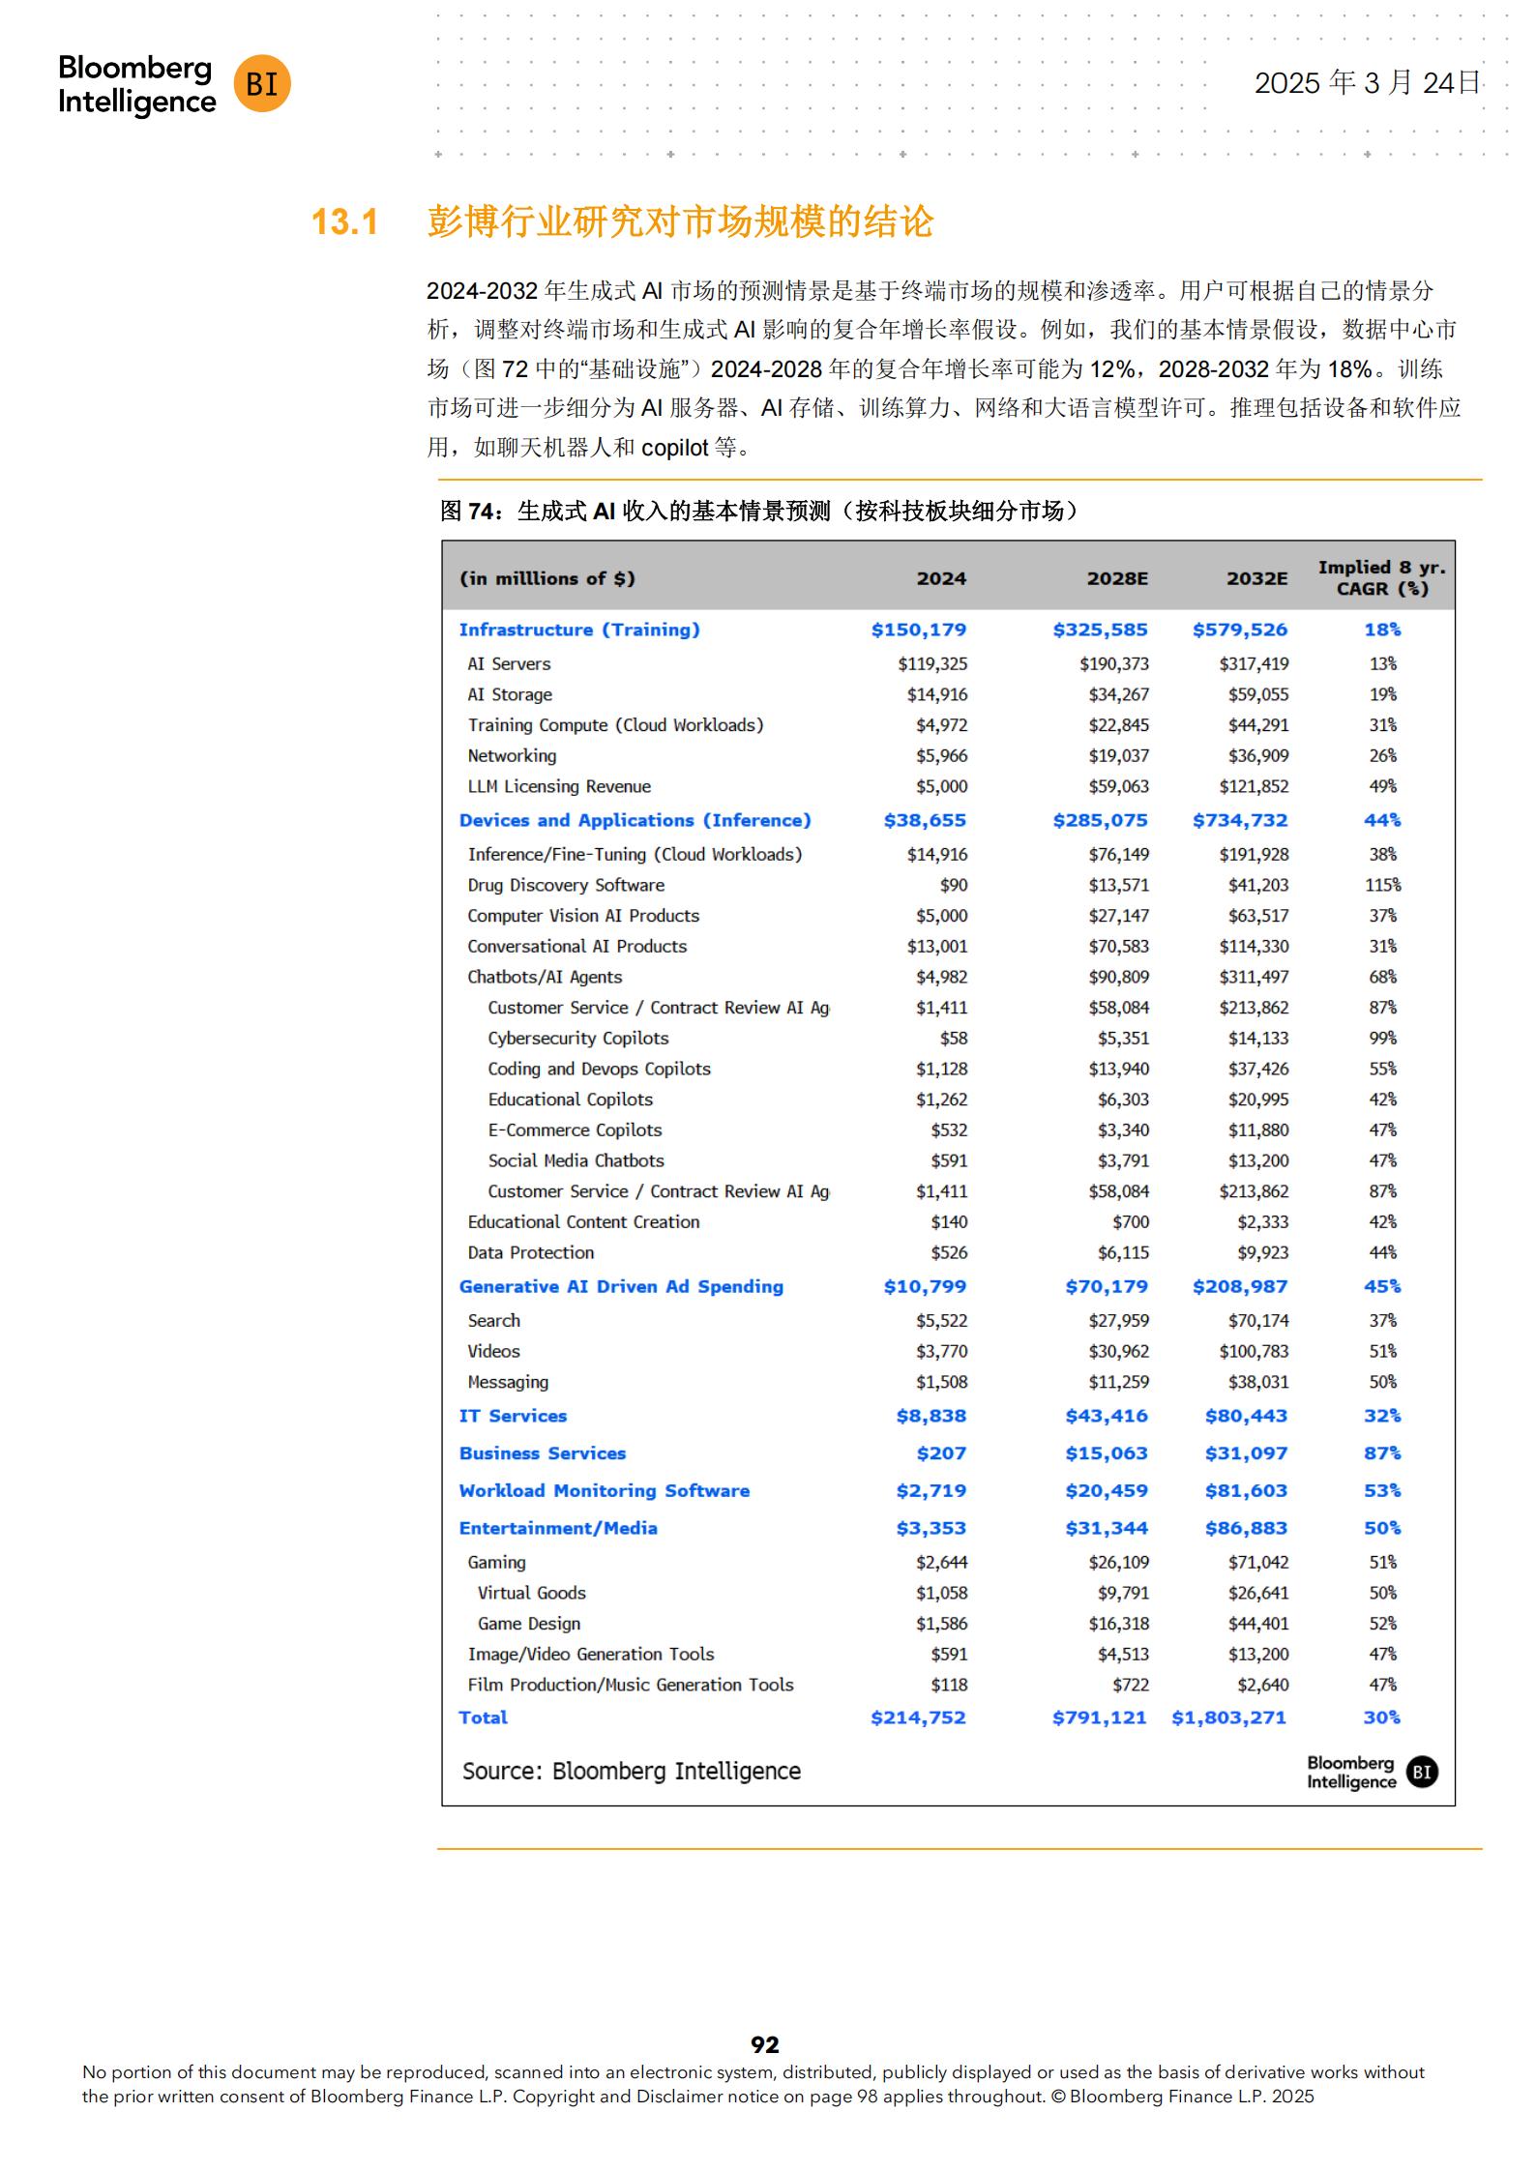Click the "2032E" column header
1536x2171 pixels.
1257,578
